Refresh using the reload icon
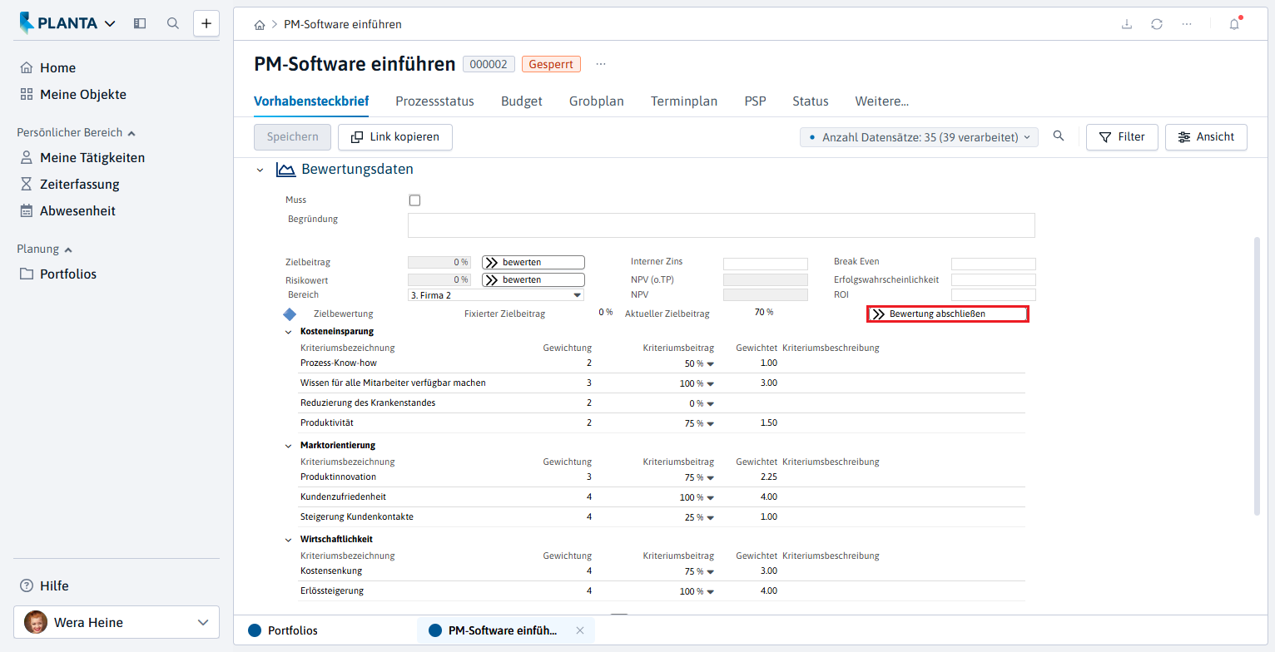Screen dimensions: 1275x652 (1157, 24)
